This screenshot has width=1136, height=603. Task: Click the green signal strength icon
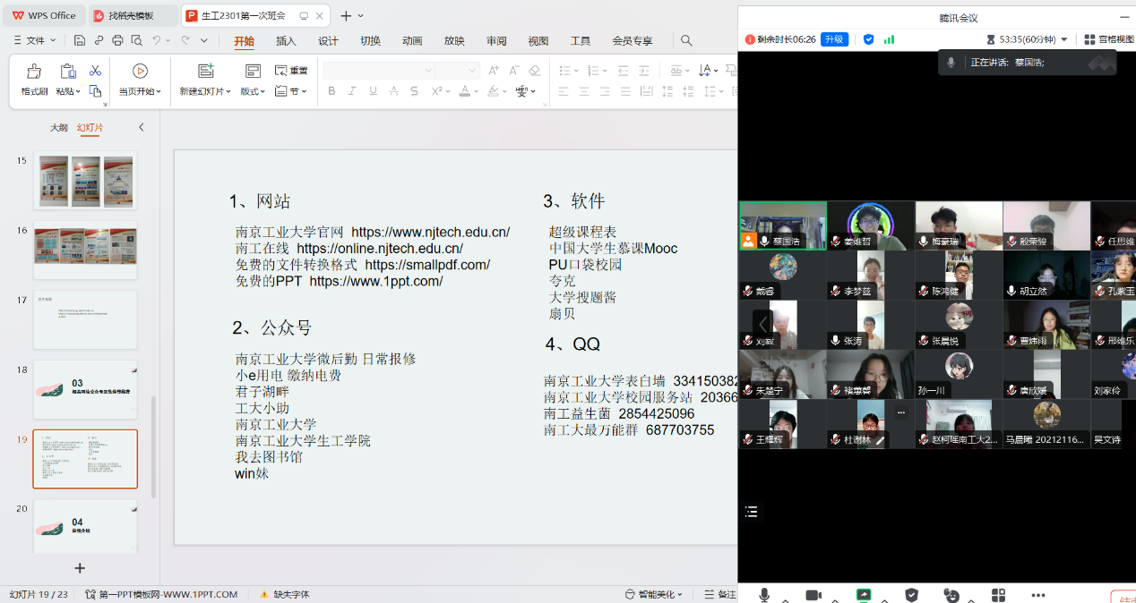pos(889,39)
